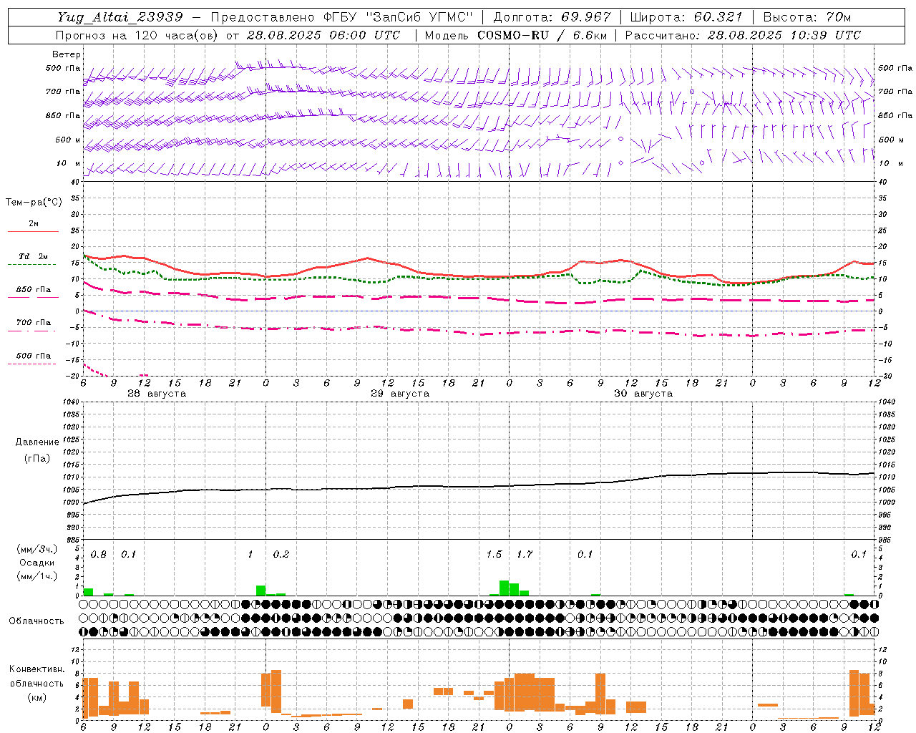Click the 30 августа date label
The width and height of the screenshot is (916, 733).
click(x=643, y=394)
